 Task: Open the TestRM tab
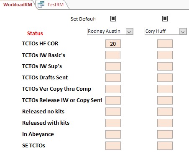click(55, 5)
